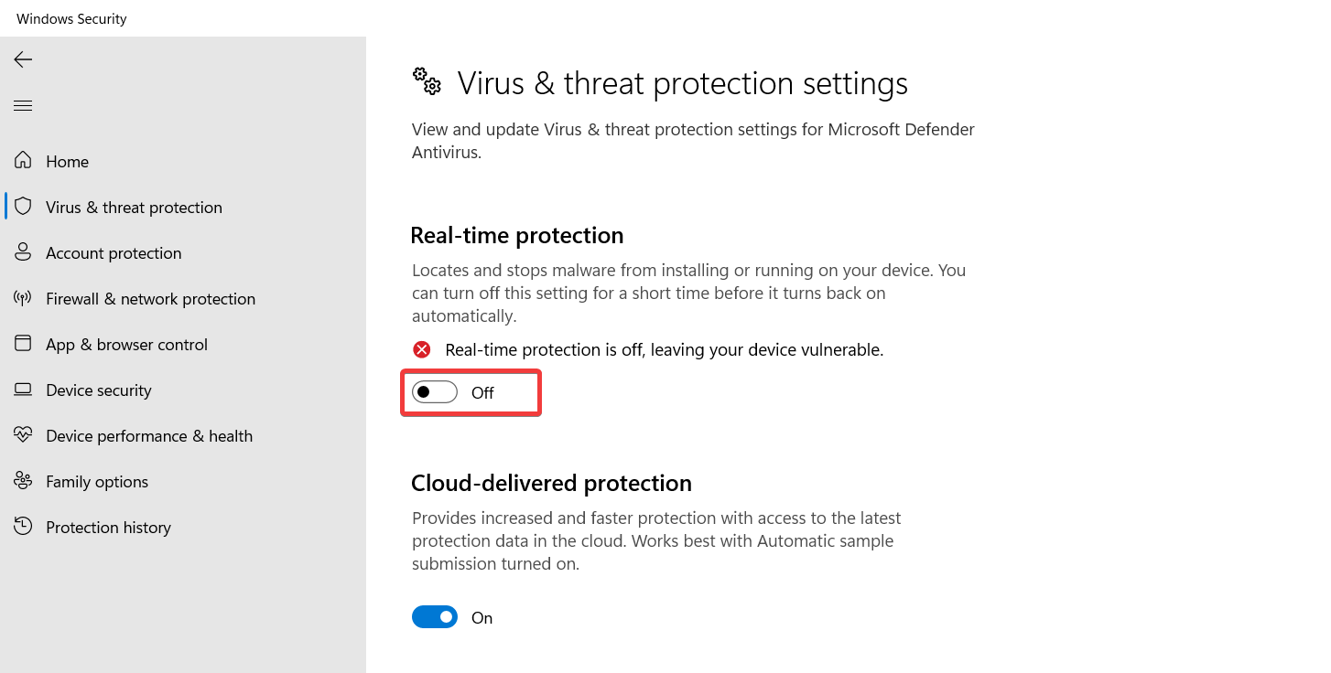Screen dimensions: 1331x673
Task: Turn on the Real-time protection toggle
Action: (435, 392)
